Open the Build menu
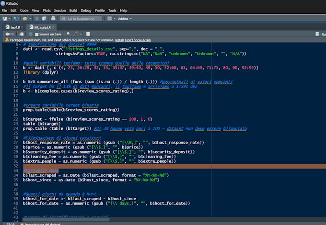Image resolution: width=326 pixels, height=225 pixels. coord(73,11)
